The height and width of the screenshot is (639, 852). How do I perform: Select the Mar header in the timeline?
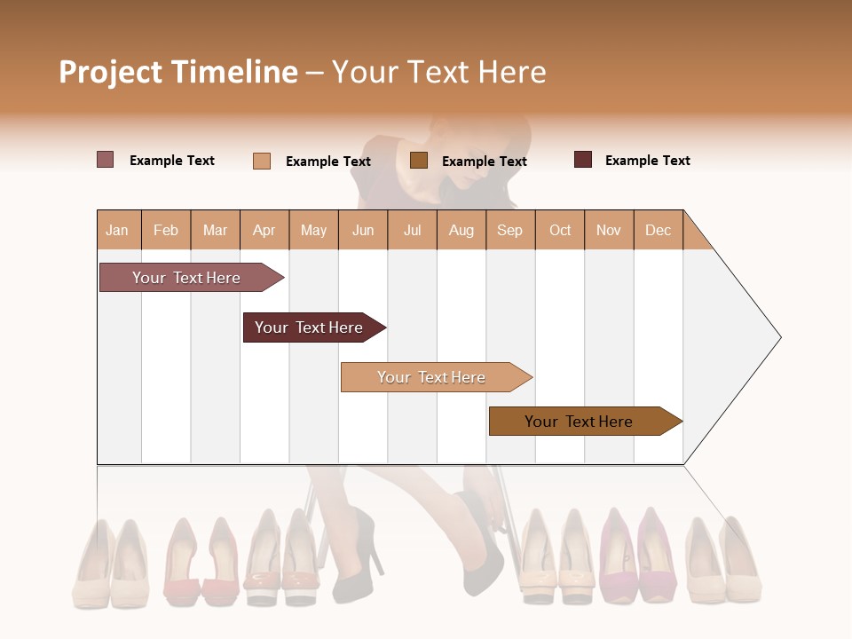[x=216, y=230]
